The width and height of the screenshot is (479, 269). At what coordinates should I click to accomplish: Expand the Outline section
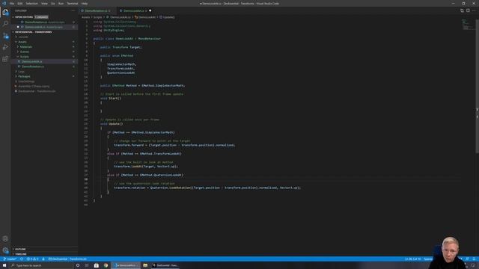[20, 249]
